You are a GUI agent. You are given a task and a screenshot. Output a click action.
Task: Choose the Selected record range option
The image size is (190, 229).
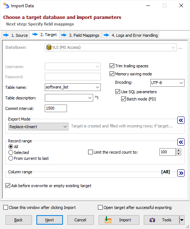[x=11, y=152]
